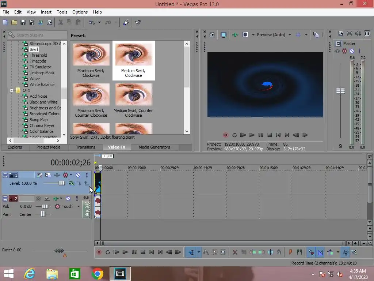Click Pause in the preview transport controls
The height and width of the screenshot is (281, 374).
tap(261, 135)
